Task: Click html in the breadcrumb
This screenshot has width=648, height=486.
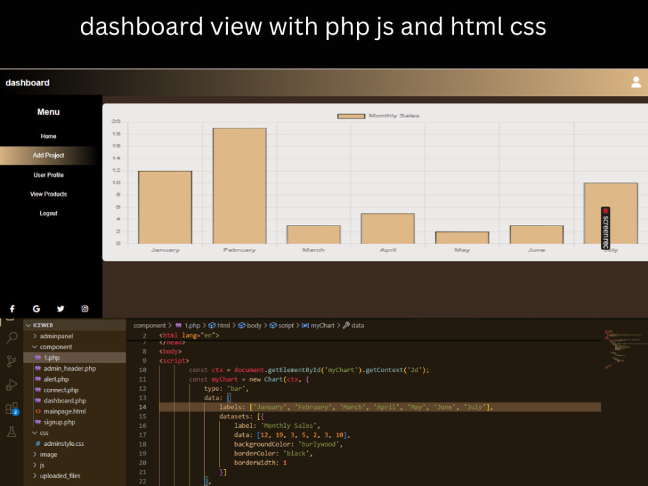Action: (x=224, y=325)
